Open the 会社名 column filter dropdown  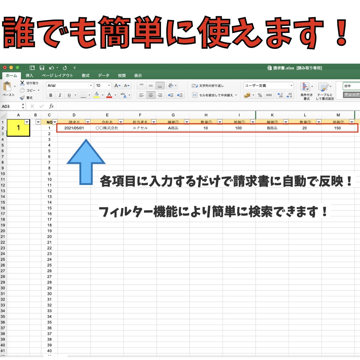pos(121,122)
